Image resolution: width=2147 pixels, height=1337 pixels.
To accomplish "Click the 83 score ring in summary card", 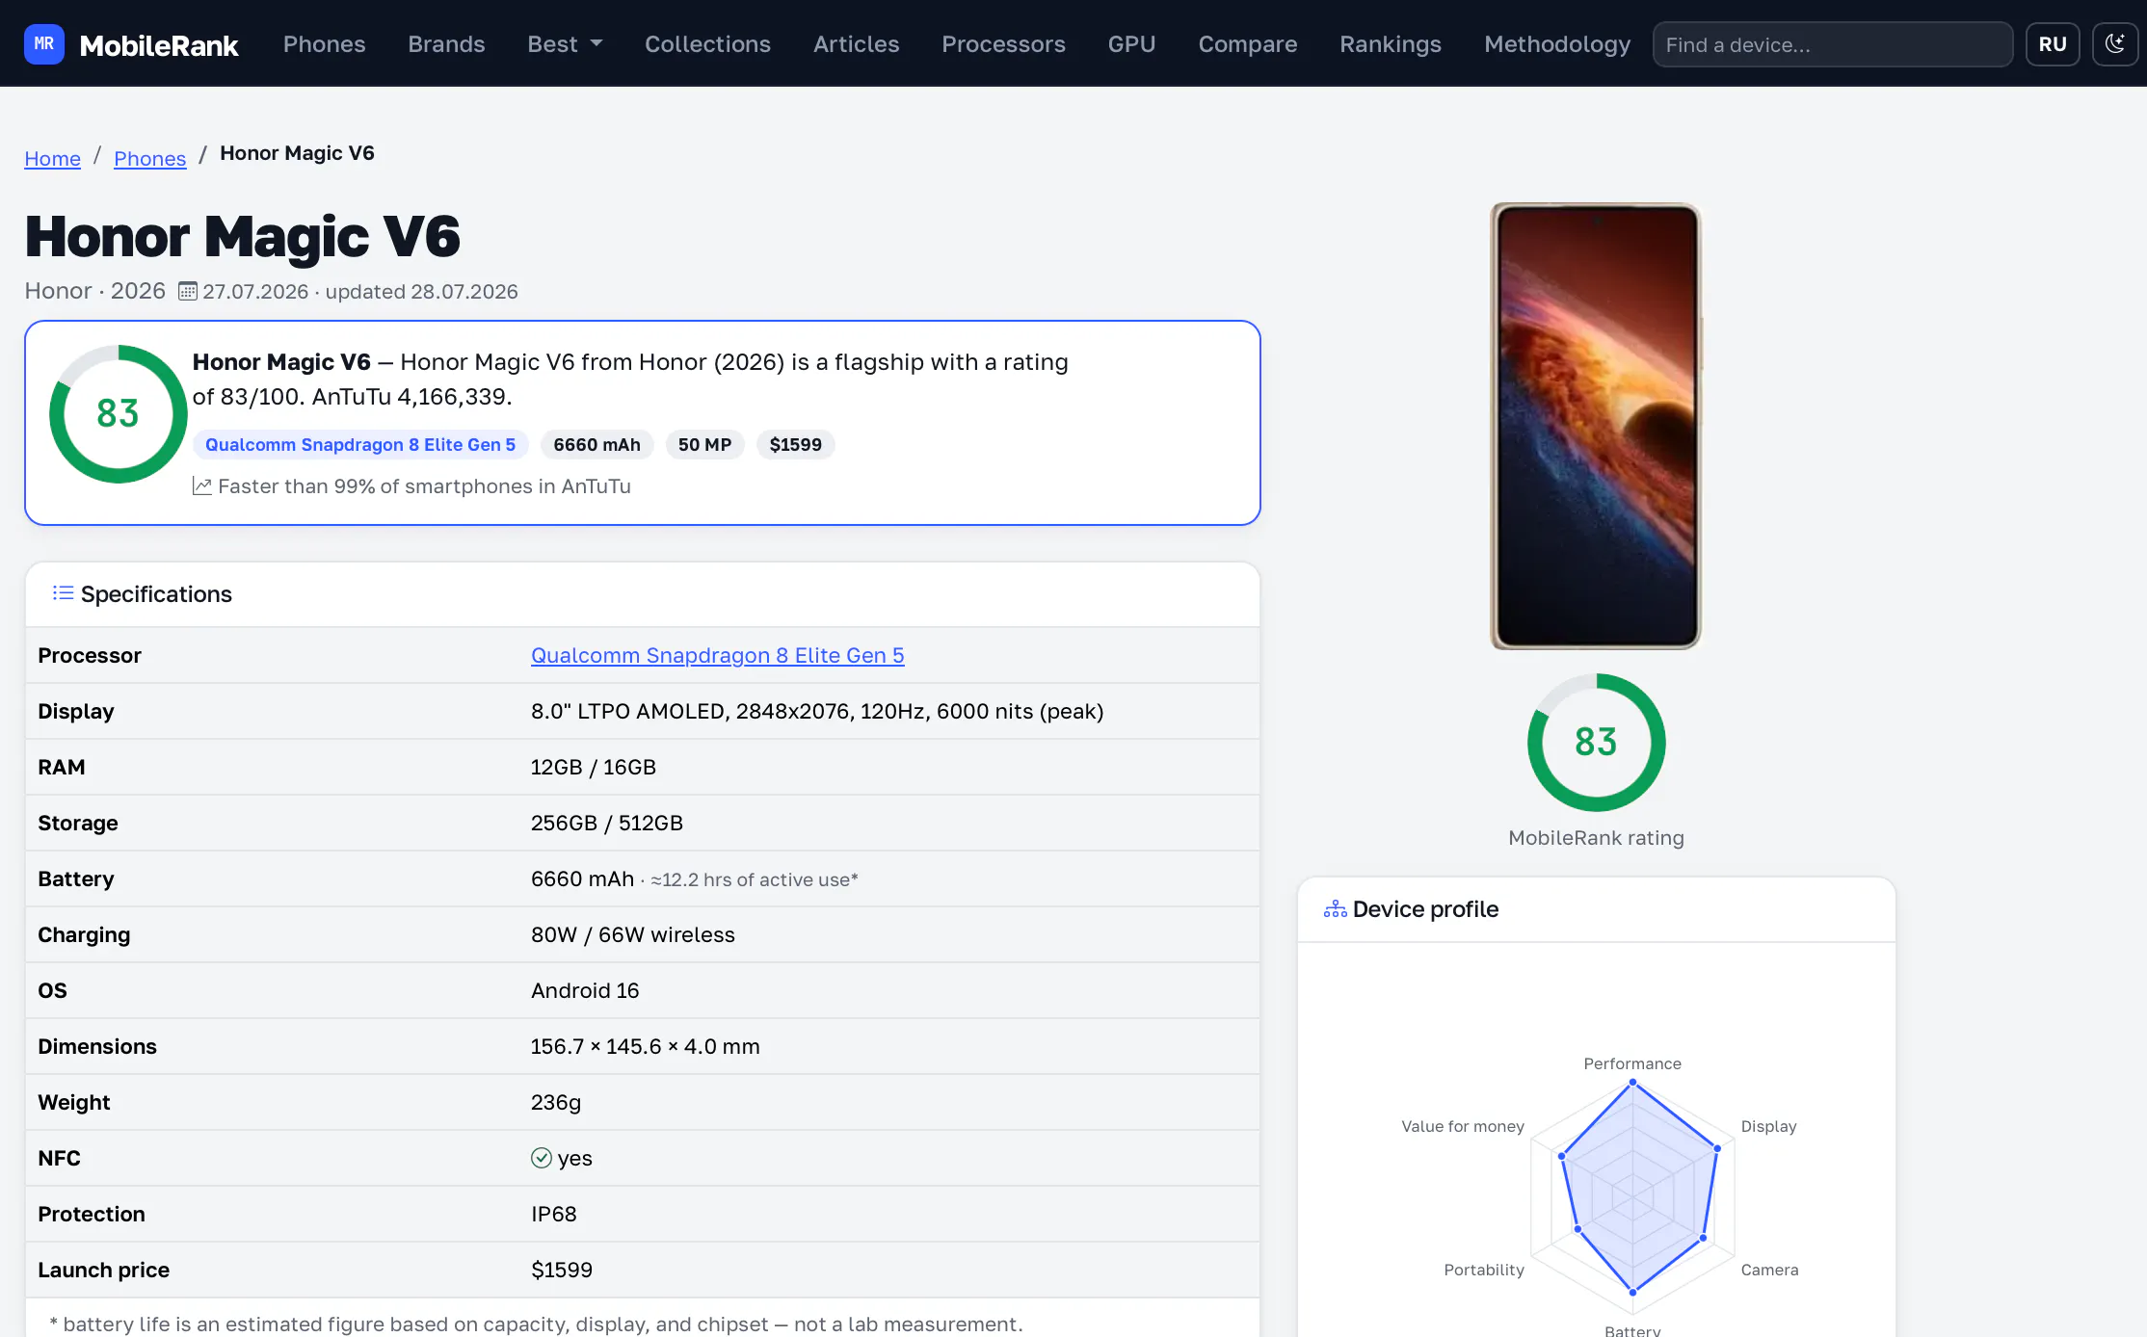I will coord(118,414).
